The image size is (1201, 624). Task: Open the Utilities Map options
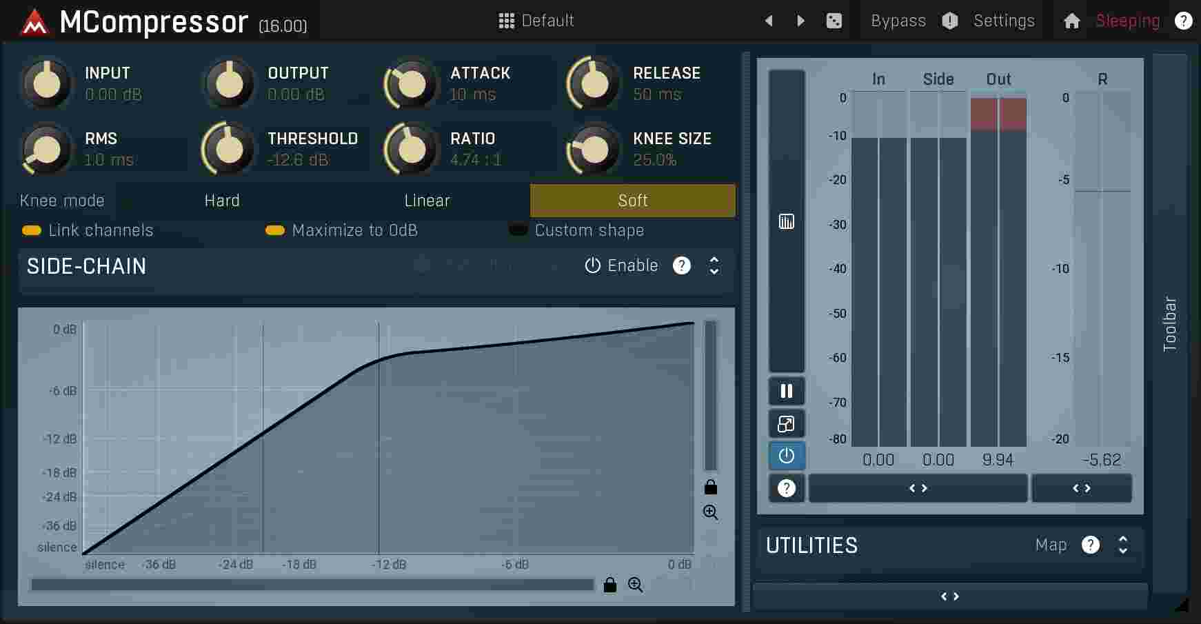click(x=1050, y=545)
